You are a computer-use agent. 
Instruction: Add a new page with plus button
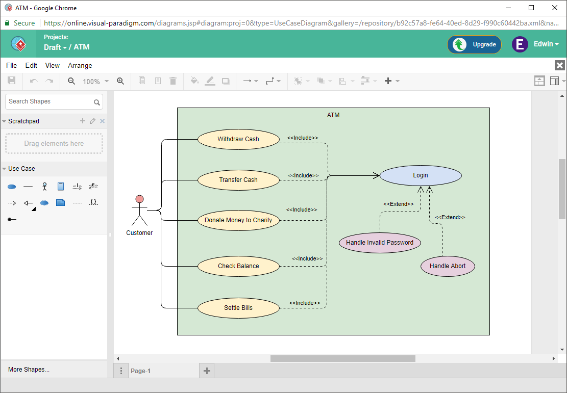(x=207, y=371)
